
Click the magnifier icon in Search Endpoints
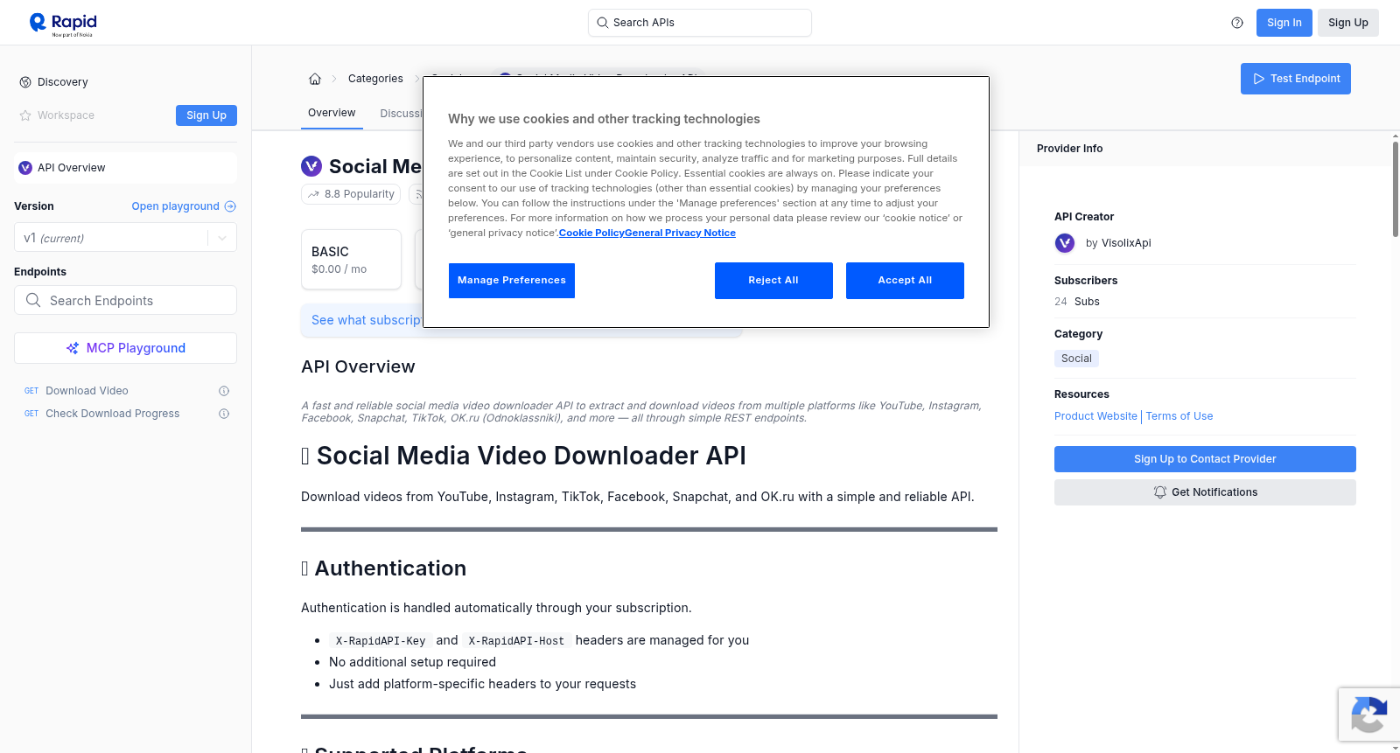click(x=33, y=300)
